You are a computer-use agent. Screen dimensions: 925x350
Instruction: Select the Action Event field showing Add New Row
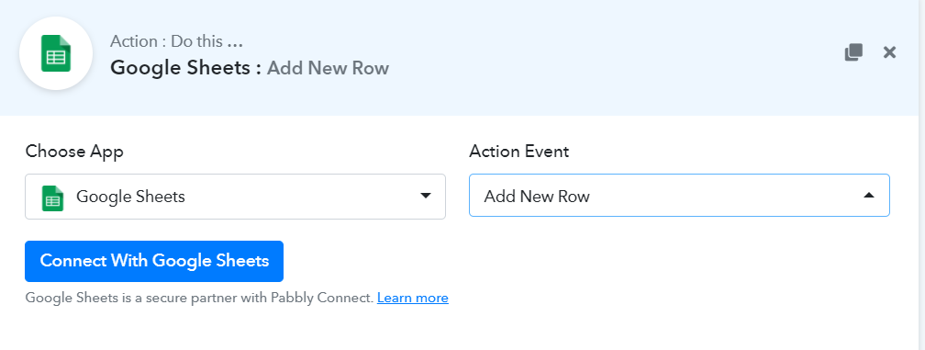pyautogui.click(x=679, y=196)
